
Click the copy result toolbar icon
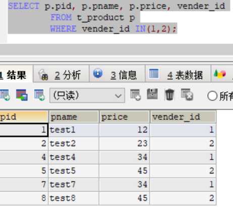[22, 95]
